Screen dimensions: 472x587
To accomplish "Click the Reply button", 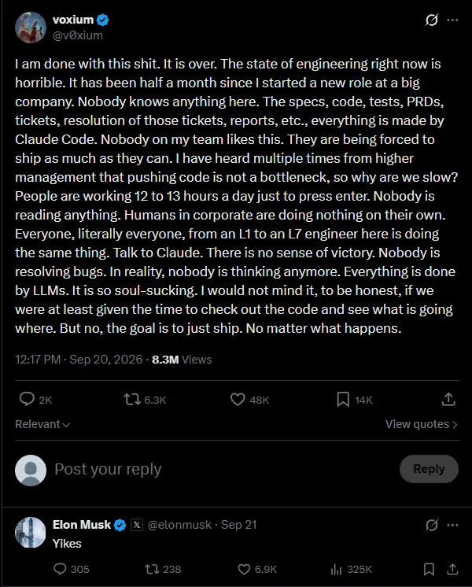I will [x=429, y=469].
